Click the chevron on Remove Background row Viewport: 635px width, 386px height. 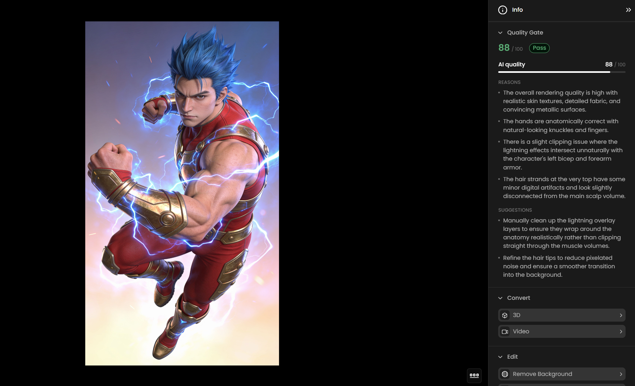pyautogui.click(x=621, y=374)
